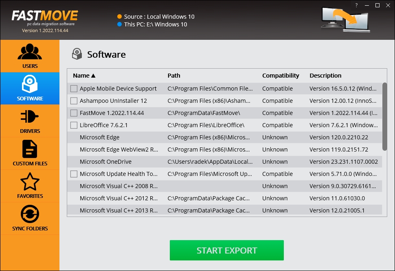Click Version 120.0.2210.22 description cell
The height and width of the screenshot is (271, 395).
[x=339, y=137]
